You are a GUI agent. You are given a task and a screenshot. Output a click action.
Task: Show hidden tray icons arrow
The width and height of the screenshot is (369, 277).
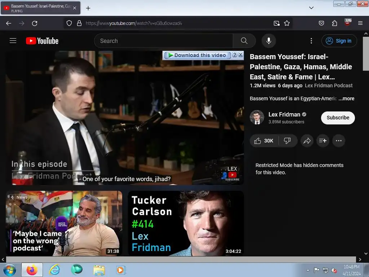(308, 270)
